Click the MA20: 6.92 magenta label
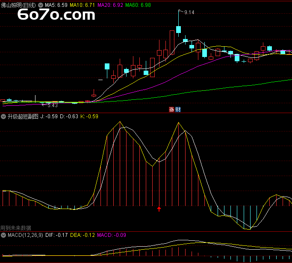Screen dimensions: 292x263 point(110,5)
